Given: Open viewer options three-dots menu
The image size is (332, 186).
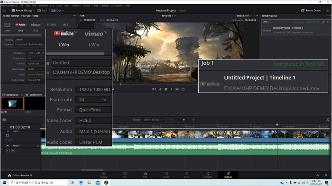Looking at the screenshot, I should point(256,16).
